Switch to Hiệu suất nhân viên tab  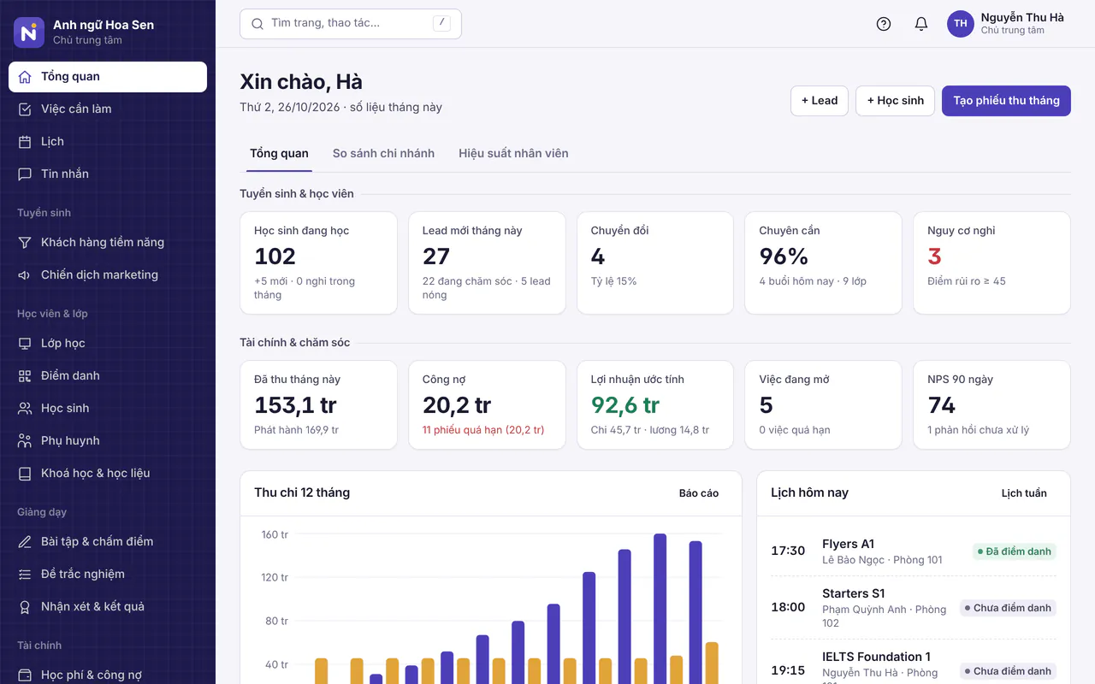[513, 153]
